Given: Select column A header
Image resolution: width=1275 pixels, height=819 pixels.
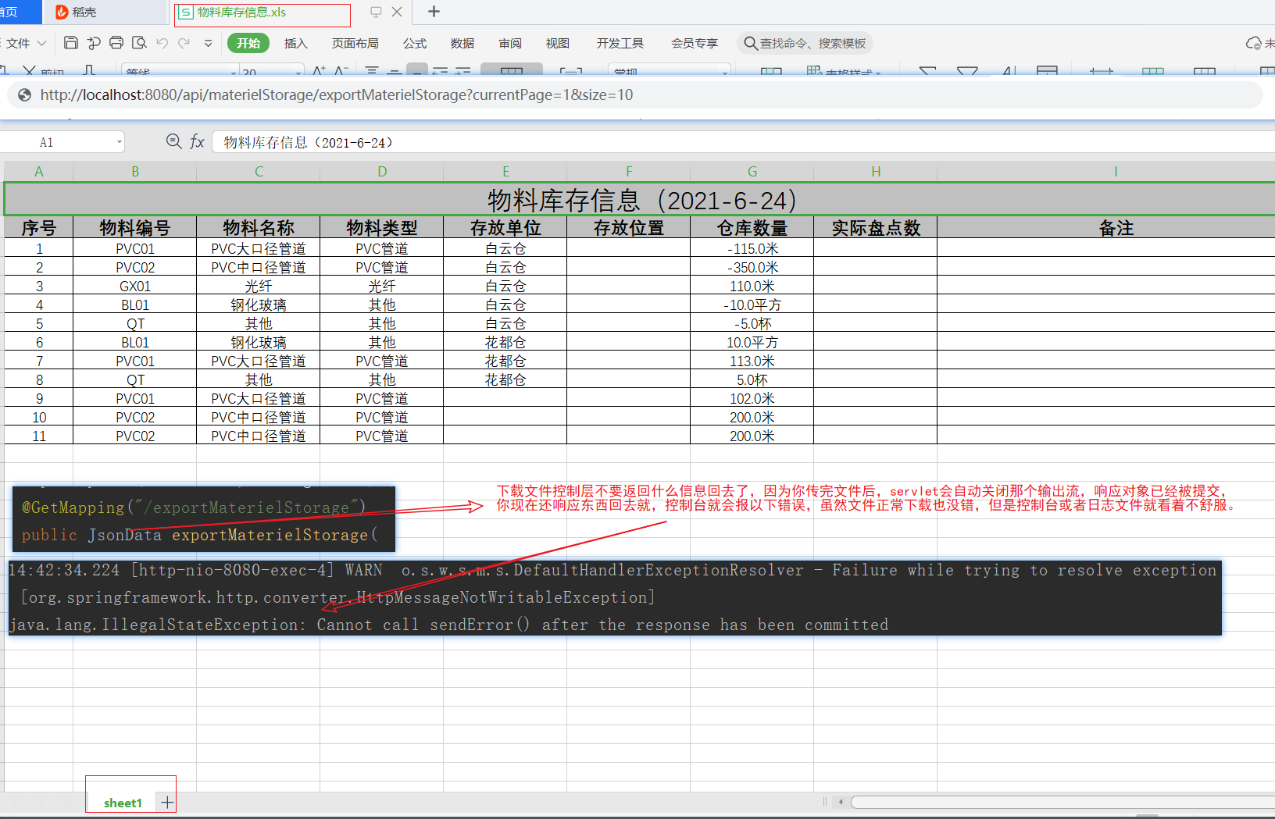Looking at the screenshot, I should point(39,172).
